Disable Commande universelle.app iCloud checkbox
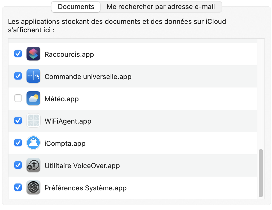Screen dimensions: 272x210 click(x=18, y=76)
